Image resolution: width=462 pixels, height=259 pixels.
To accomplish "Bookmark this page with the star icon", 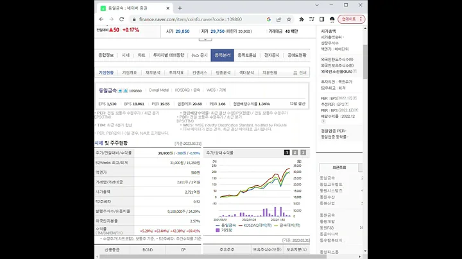I will pos(289,19).
